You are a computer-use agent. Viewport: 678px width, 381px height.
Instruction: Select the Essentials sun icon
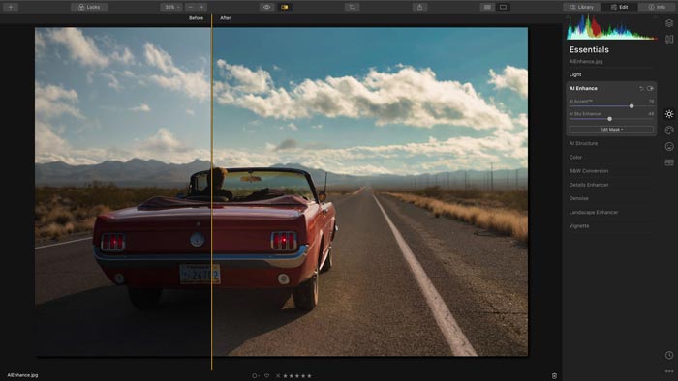pyautogui.click(x=669, y=114)
